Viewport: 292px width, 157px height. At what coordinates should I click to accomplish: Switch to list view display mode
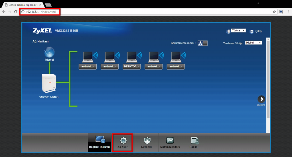click(205, 43)
